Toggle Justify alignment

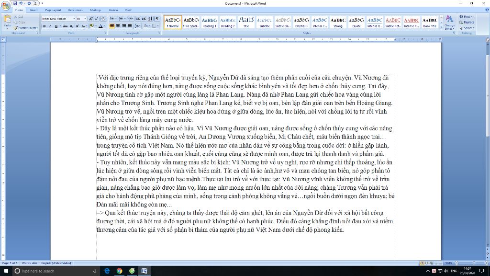(x=130, y=26)
